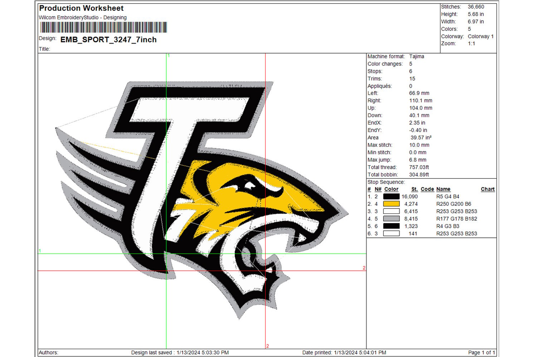Click the thread name R250 G200 B6
The height and width of the screenshot is (357, 537).
(x=454, y=204)
